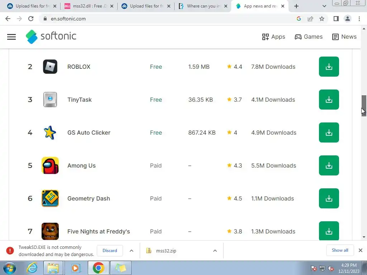
Task: Open the Chrome profile menu
Action: pyautogui.click(x=348, y=19)
